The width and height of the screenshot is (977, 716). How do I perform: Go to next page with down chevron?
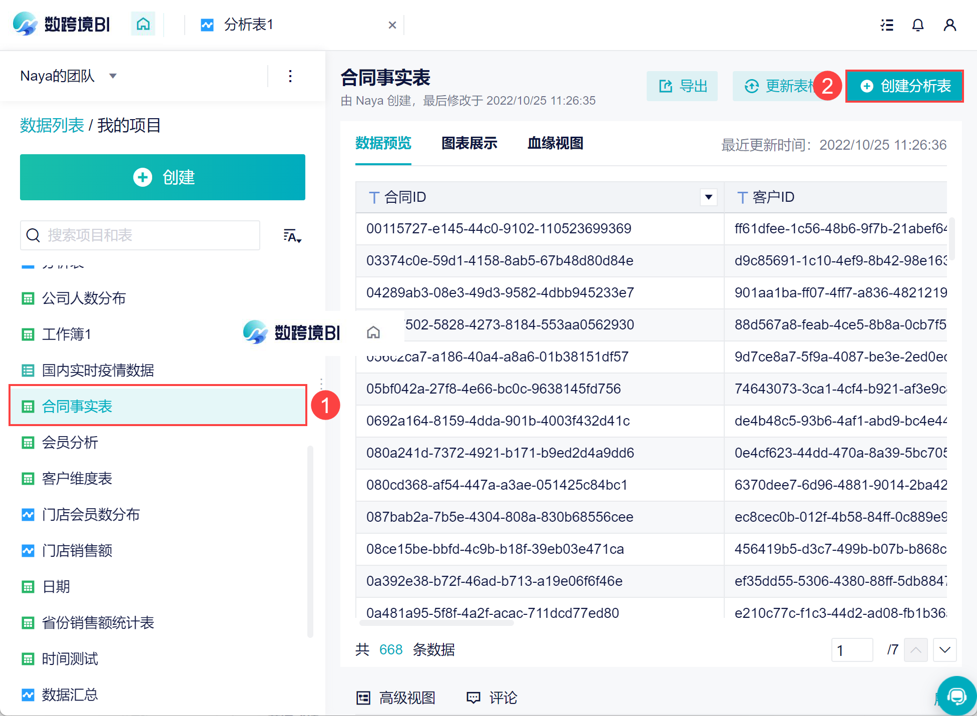[944, 650]
